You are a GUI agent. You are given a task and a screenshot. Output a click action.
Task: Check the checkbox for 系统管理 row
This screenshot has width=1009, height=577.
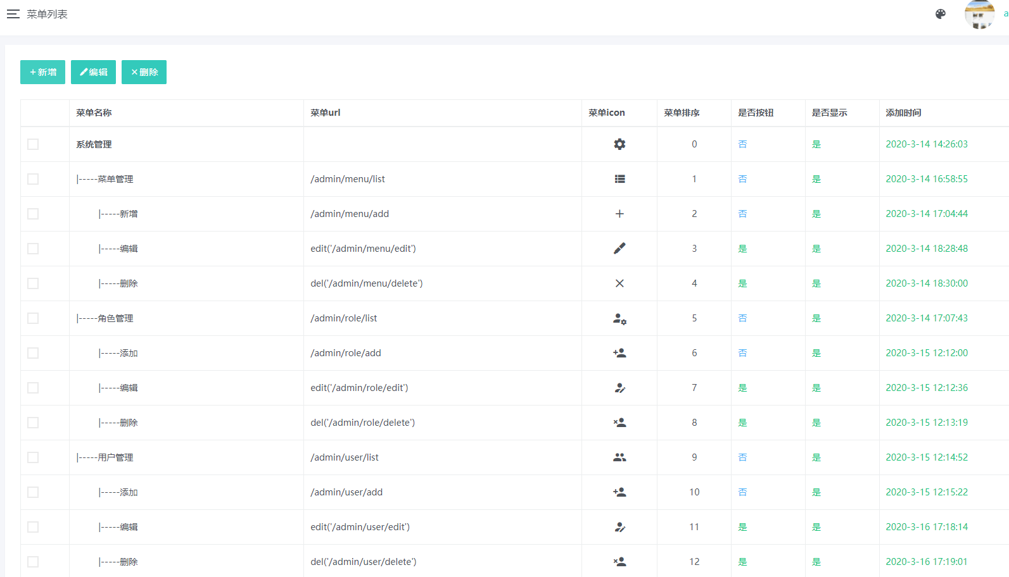click(x=33, y=144)
